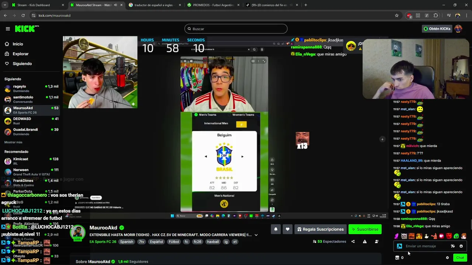Open Explorar in sidebar
472x265 pixels.
coord(20,54)
